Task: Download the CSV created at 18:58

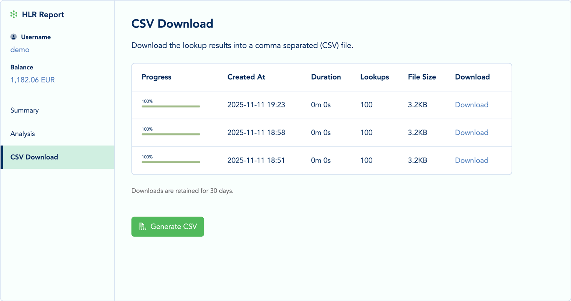Action: tap(471, 132)
